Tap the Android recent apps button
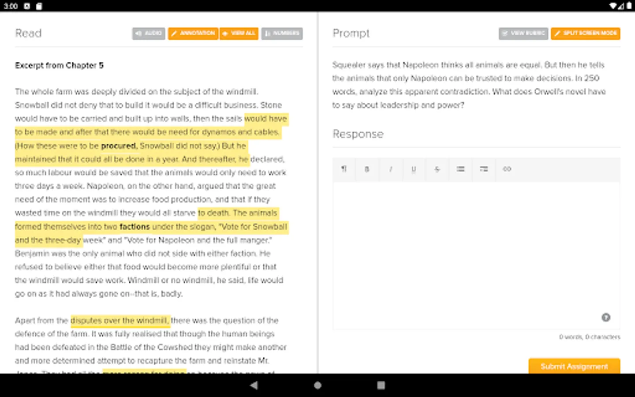 pyautogui.click(x=381, y=385)
